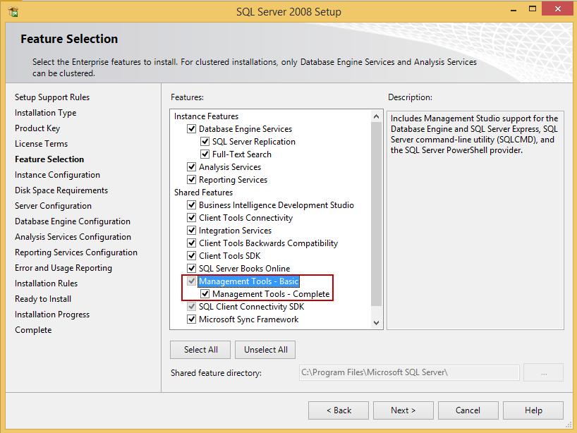This screenshot has width=577, height=433.
Task: Click the Management Tools - Basic checkbox
Action: [x=191, y=281]
